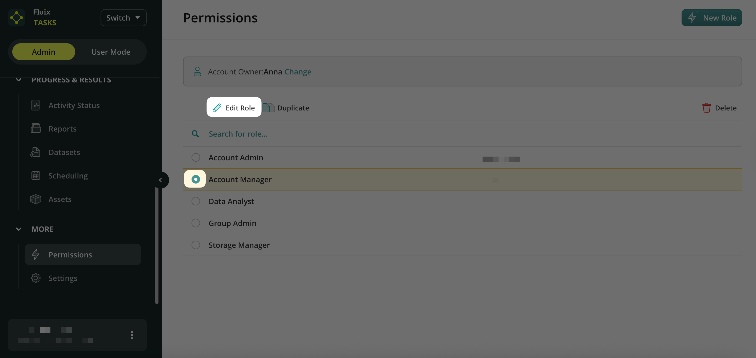Click the Change account owner link
The height and width of the screenshot is (358, 756).
coord(298,71)
